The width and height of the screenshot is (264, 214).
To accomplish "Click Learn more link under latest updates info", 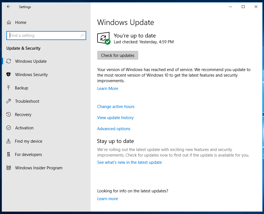I will pos(107,198).
